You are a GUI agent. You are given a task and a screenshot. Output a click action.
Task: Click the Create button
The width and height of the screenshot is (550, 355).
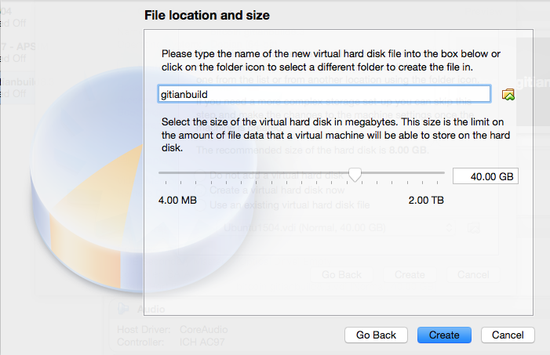[x=444, y=335]
